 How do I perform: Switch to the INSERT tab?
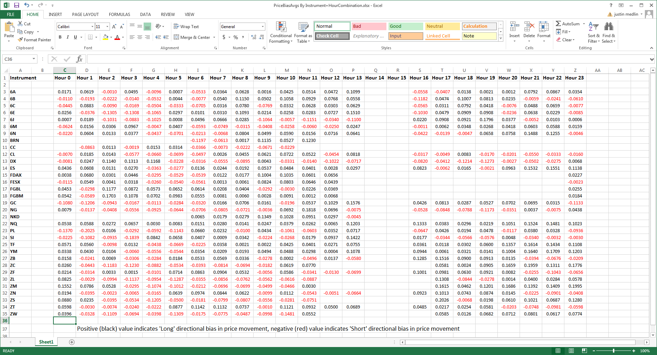[x=56, y=14]
